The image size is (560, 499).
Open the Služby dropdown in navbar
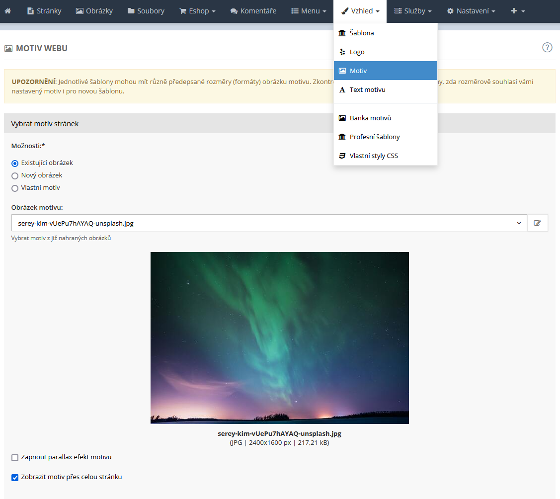click(x=413, y=11)
